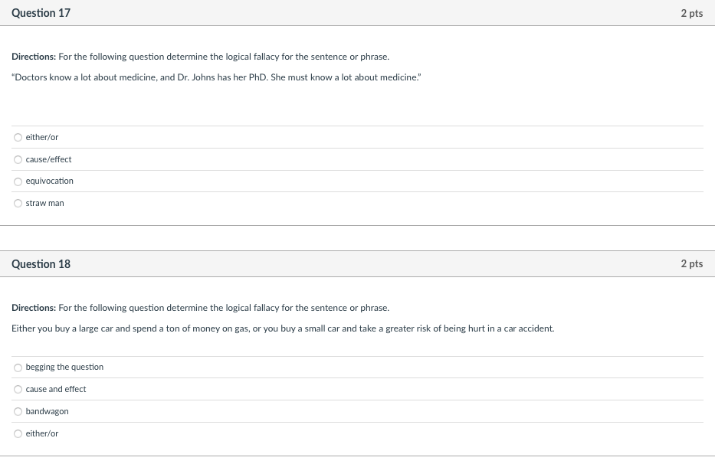Click the '2 pts' label for Question 18
715x464 pixels.
(692, 263)
